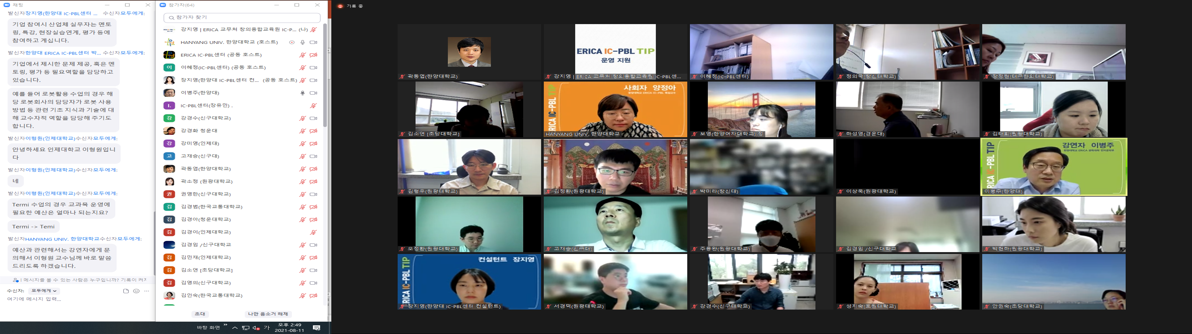Image resolution: width=1192 pixels, height=334 pixels.
Task: Open the Windows notification center icon
Action: pos(317,328)
